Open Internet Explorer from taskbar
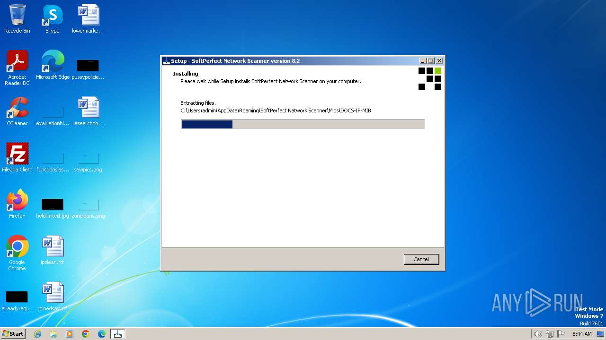Image resolution: width=606 pixels, height=340 pixels. click(38, 334)
